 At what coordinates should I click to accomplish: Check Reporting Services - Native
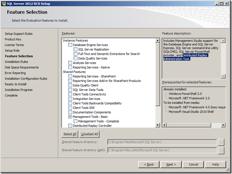click(70, 67)
